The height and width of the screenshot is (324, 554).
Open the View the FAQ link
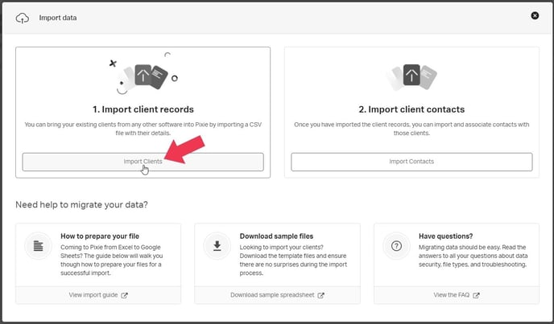point(452,295)
